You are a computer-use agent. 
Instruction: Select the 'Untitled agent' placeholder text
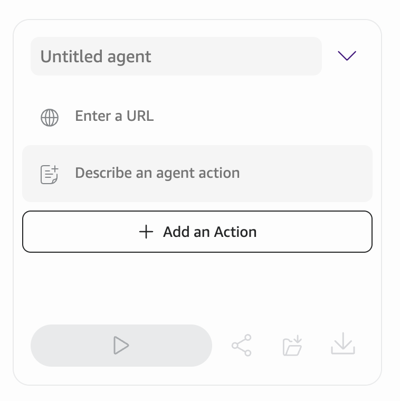[x=96, y=56]
